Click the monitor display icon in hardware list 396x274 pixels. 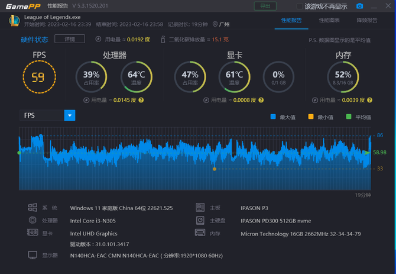[x=33, y=255]
